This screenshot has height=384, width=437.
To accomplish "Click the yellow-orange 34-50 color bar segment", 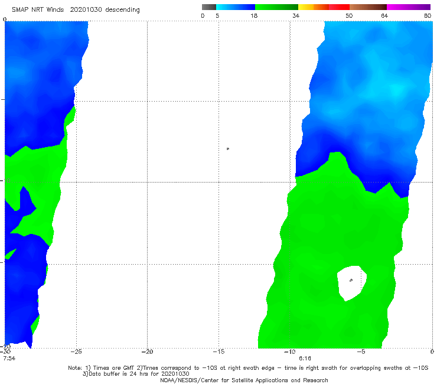I will pyautogui.click(x=324, y=7).
